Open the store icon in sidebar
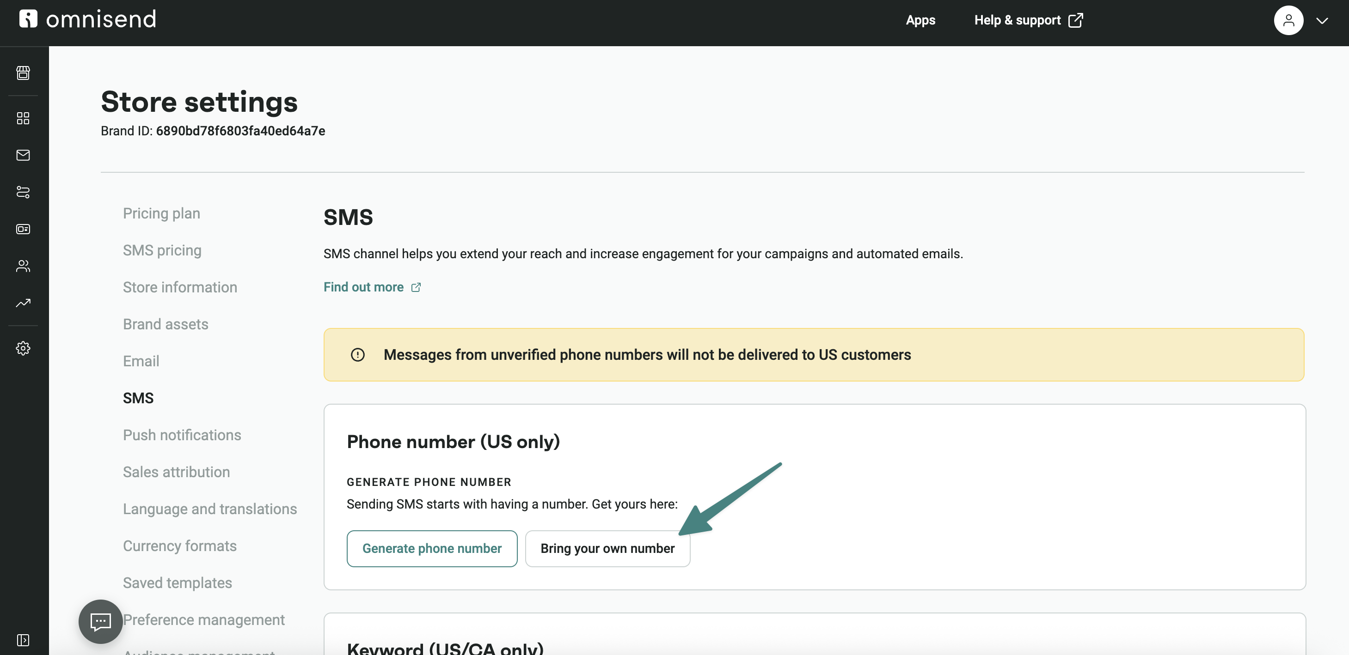Viewport: 1349px width, 655px height. coord(23,73)
